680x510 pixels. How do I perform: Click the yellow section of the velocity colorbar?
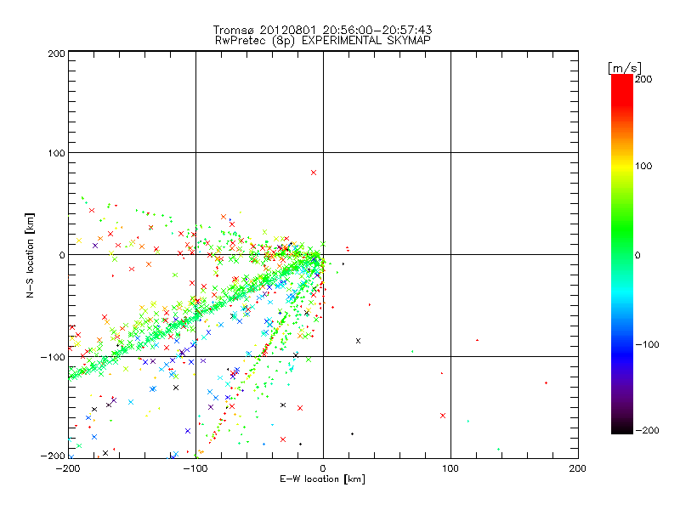click(x=622, y=167)
